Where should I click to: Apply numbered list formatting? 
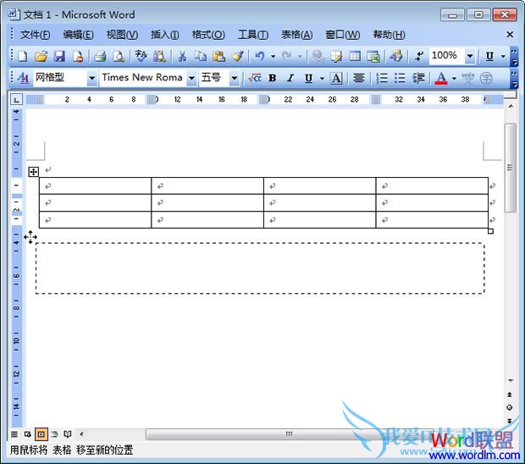[x=382, y=78]
